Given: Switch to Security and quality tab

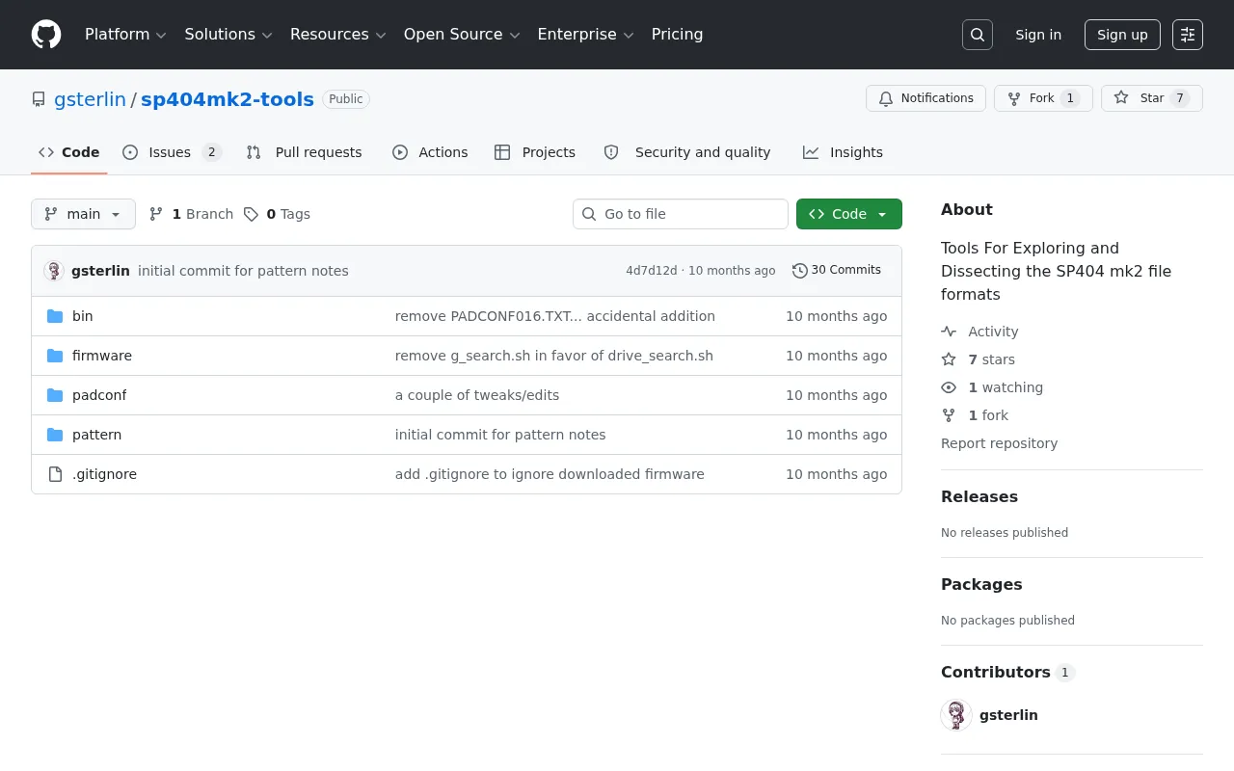Looking at the screenshot, I should tap(687, 152).
